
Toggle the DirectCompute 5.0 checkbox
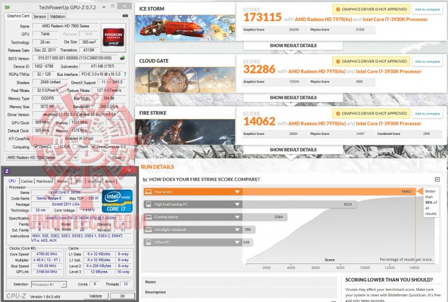(x=93, y=147)
